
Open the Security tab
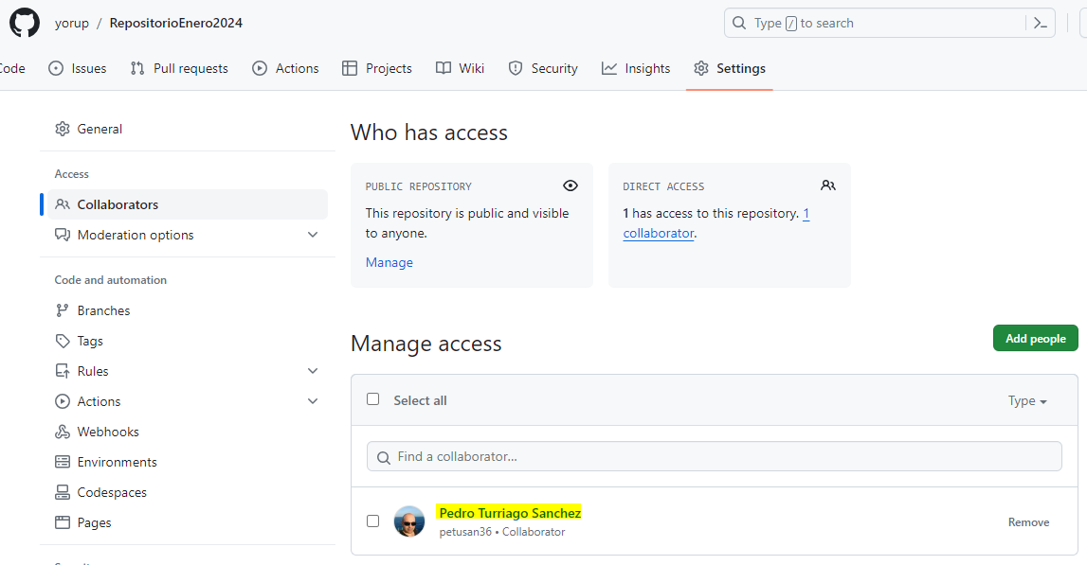coord(543,68)
